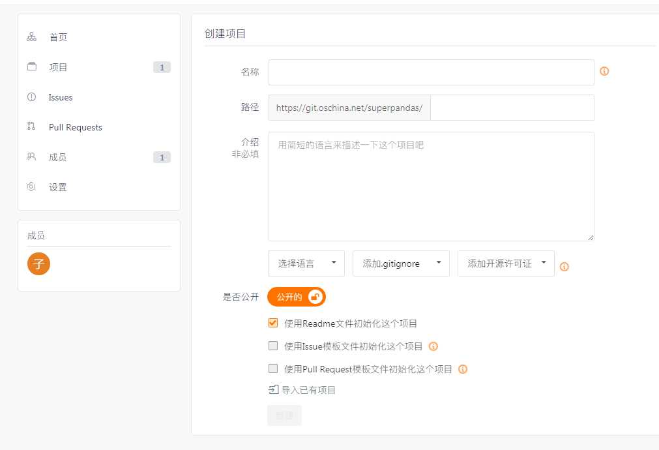Screen dimensions: 659x450
Task: Click the info icon next to Issue template option
Action: point(433,346)
